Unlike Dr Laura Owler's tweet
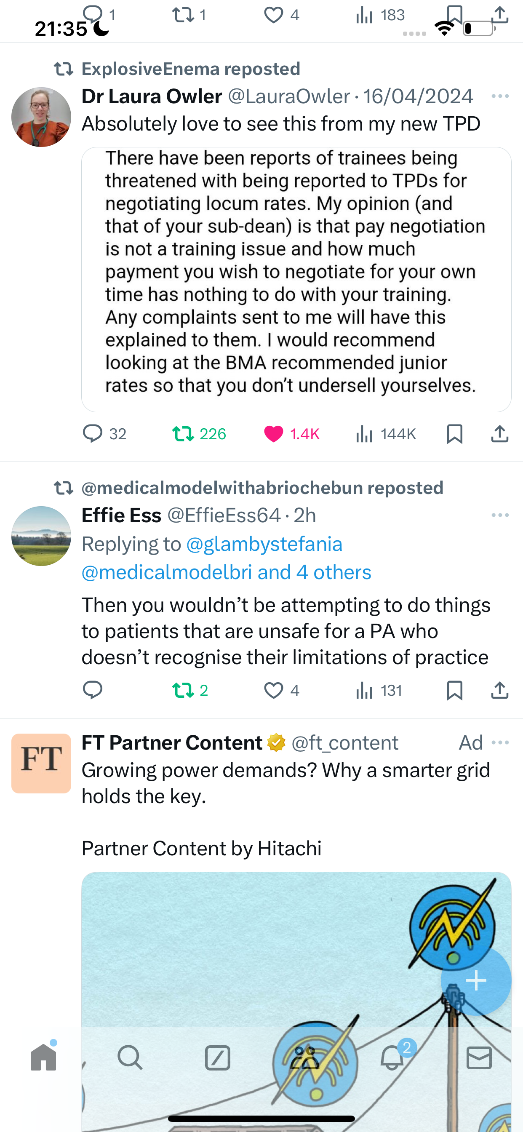Screen dimensions: 523x1132 [x=291, y=434]
